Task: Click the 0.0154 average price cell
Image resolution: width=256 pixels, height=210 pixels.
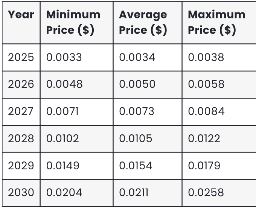Action: coord(136,166)
